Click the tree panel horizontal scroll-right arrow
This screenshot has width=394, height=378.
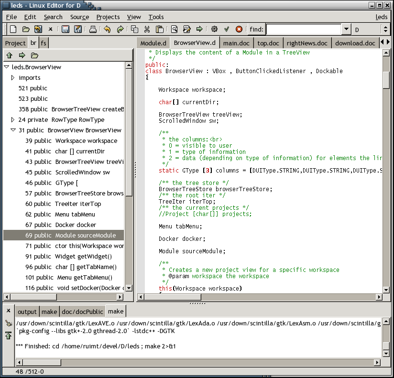(x=120, y=297)
